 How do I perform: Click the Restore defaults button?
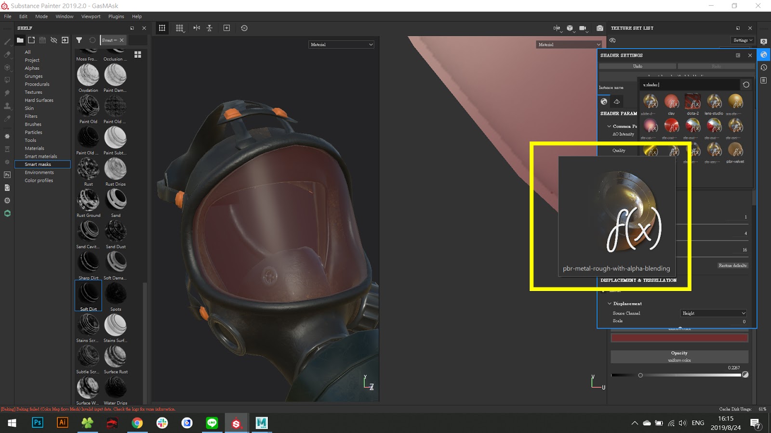[732, 266]
